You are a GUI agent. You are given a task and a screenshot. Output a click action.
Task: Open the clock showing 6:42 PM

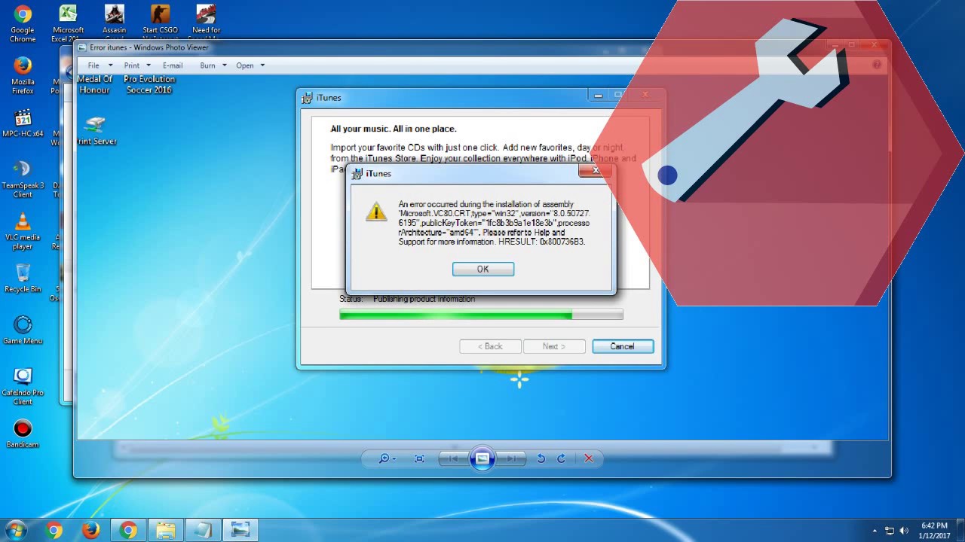point(934,531)
